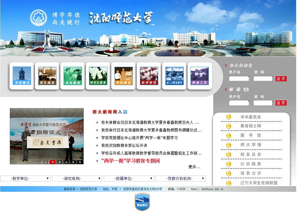Image resolution: width=297 pixels, height=211 pixels.
Task: Click the 更多... news link
Action: tap(194, 167)
